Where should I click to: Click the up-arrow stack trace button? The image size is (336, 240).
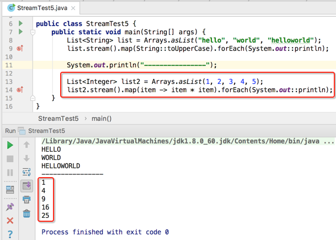pyautogui.click(x=26, y=145)
